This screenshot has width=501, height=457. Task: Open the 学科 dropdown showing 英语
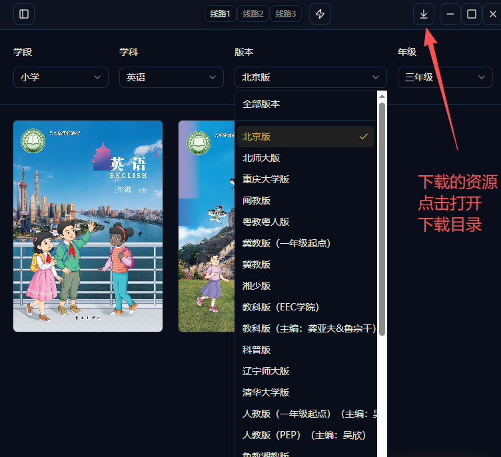[x=171, y=77]
